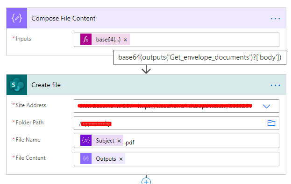This screenshot has height=184, width=291.
Task: Add a new step with plus button
Action: 146,181
